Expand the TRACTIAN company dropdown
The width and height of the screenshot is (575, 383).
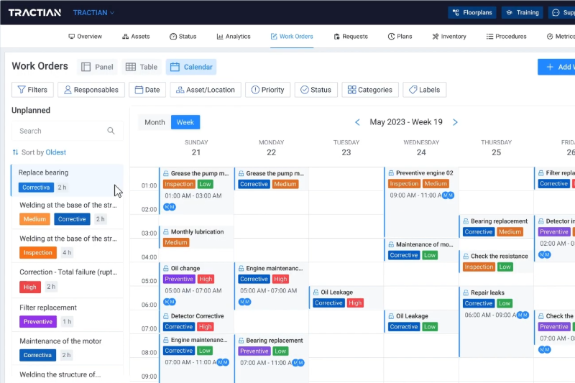[93, 13]
